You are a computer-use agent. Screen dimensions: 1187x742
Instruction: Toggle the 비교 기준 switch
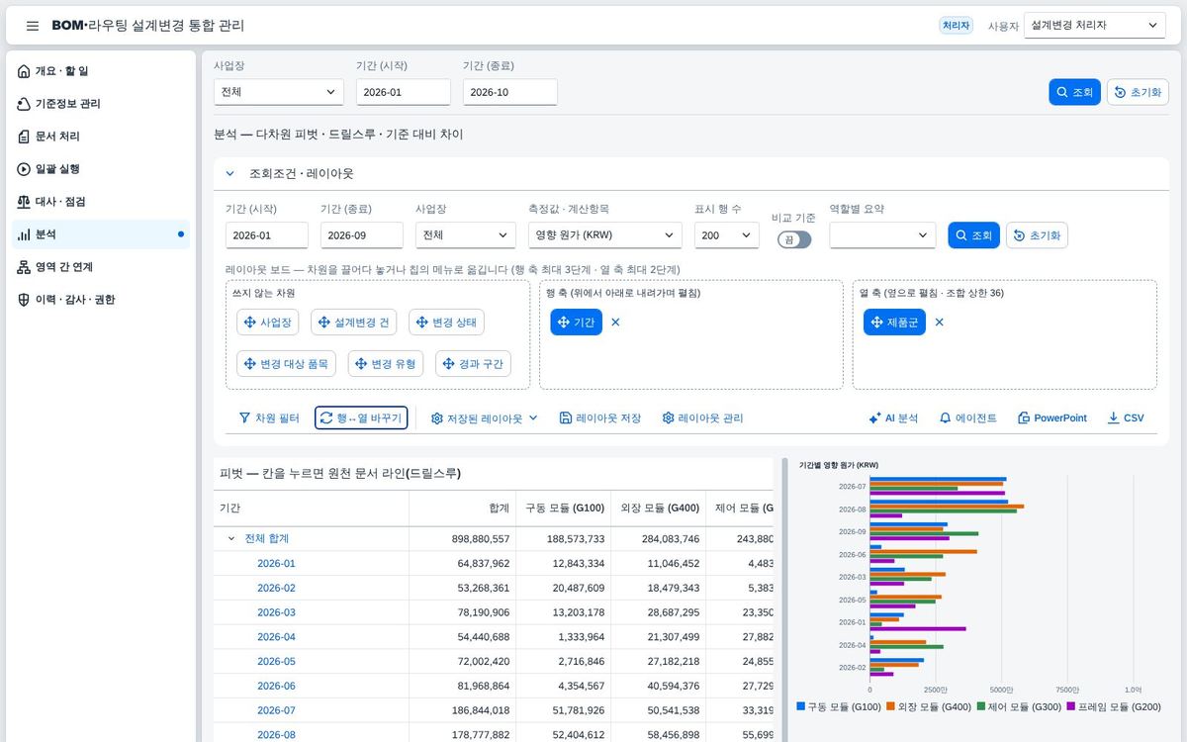794,239
